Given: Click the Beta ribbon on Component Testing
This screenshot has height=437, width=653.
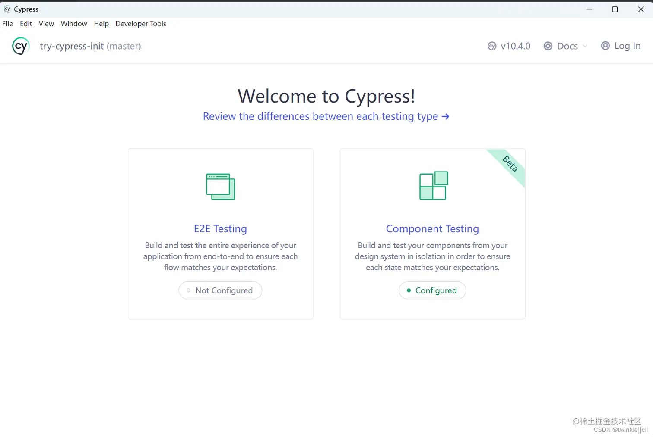Looking at the screenshot, I should 510,164.
